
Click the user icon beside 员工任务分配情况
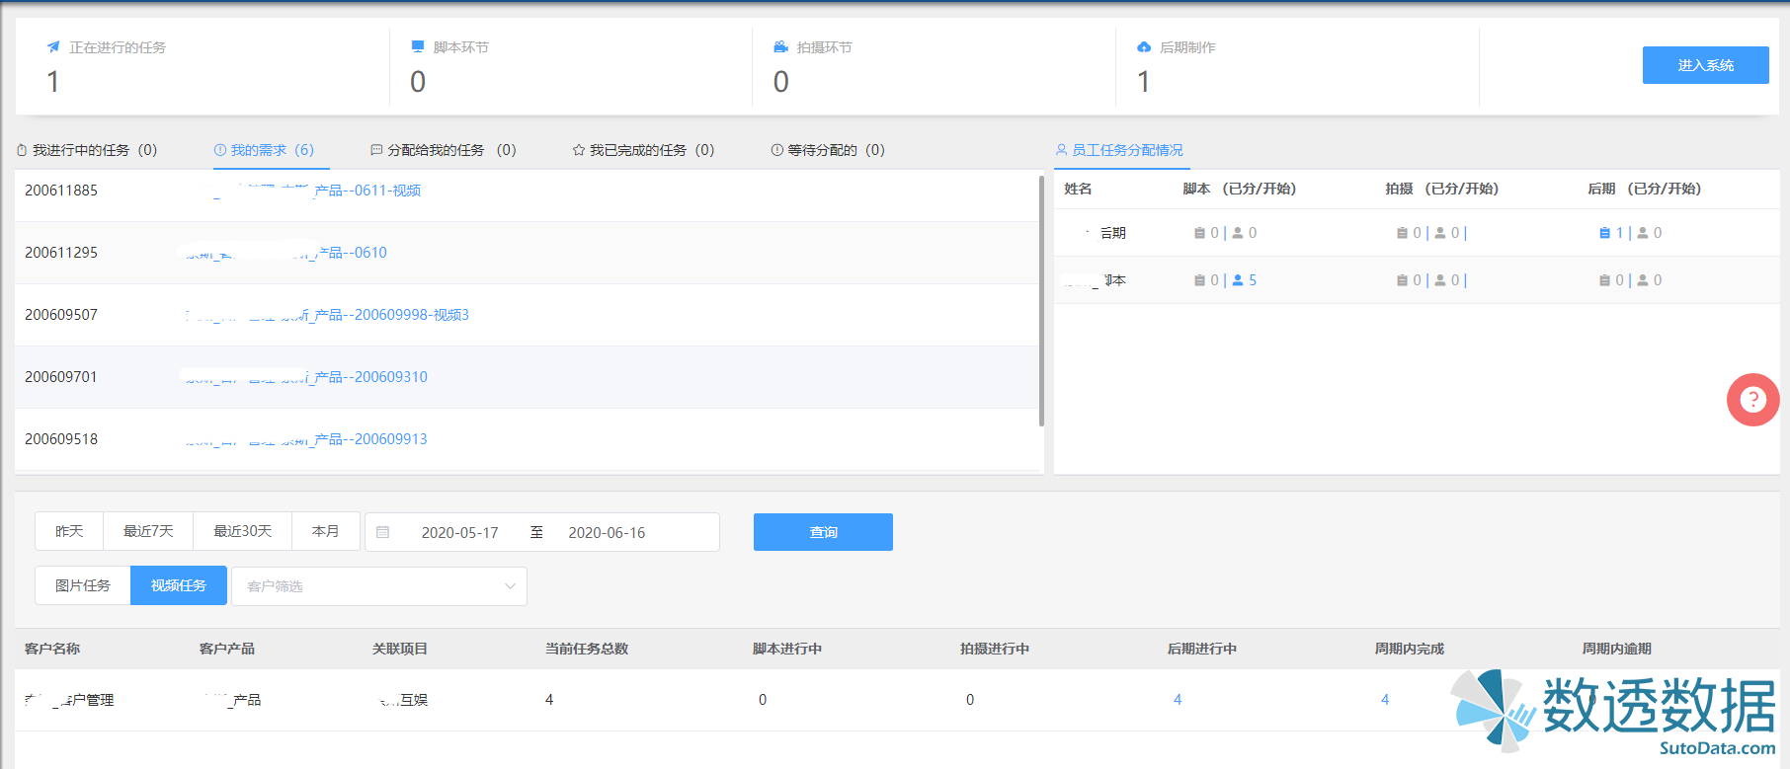point(1062,150)
